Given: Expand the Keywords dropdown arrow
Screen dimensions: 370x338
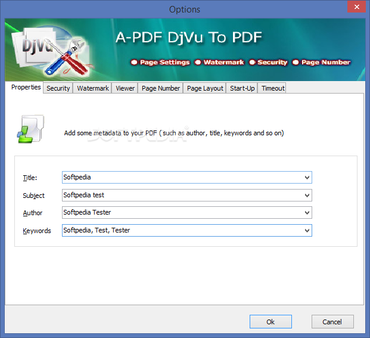Looking at the screenshot, I should pyautogui.click(x=307, y=230).
